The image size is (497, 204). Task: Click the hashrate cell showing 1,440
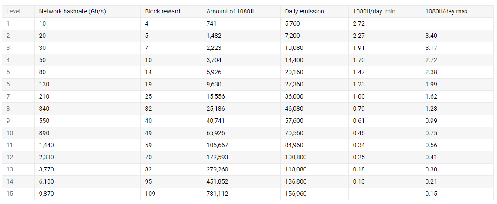[88, 145]
